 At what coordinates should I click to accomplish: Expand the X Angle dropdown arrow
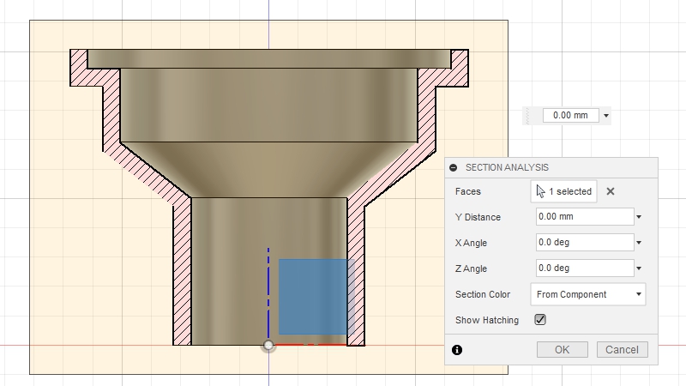tap(639, 243)
